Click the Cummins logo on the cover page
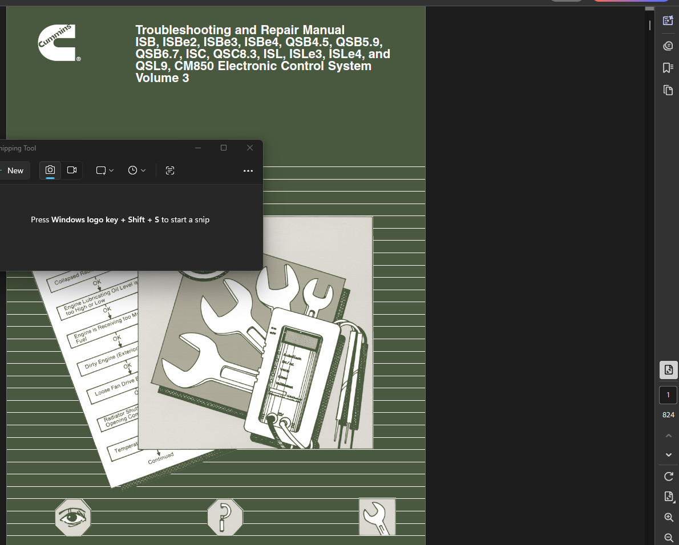Screen dimensions: 679x545 (x=59, y=42)
